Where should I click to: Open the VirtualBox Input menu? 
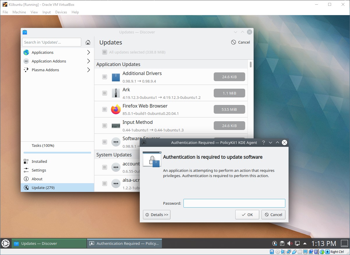[x=47, y=12]
